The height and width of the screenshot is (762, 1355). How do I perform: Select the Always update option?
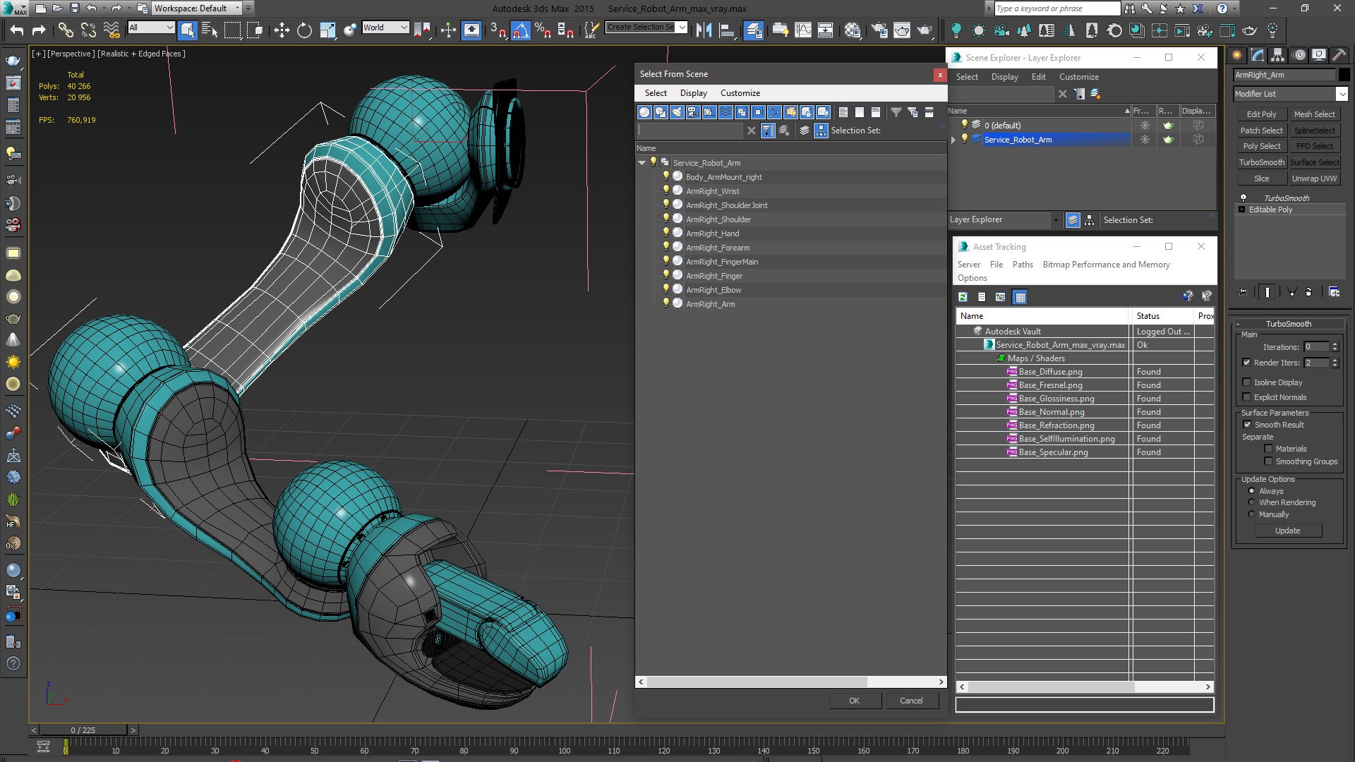click(1252, 491)
